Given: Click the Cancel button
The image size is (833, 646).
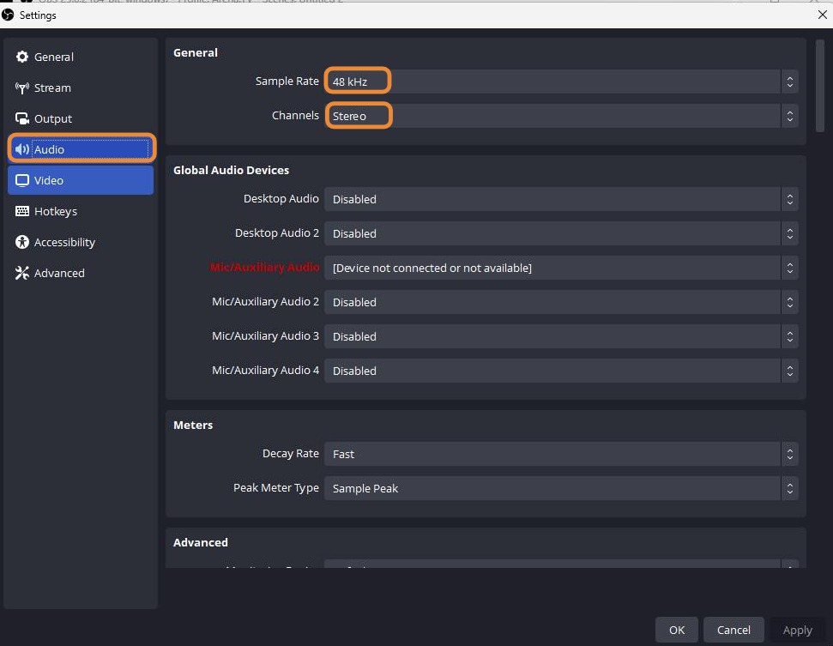Looking at the screenshot, I should pyautogui.click(x=733, y=630).
